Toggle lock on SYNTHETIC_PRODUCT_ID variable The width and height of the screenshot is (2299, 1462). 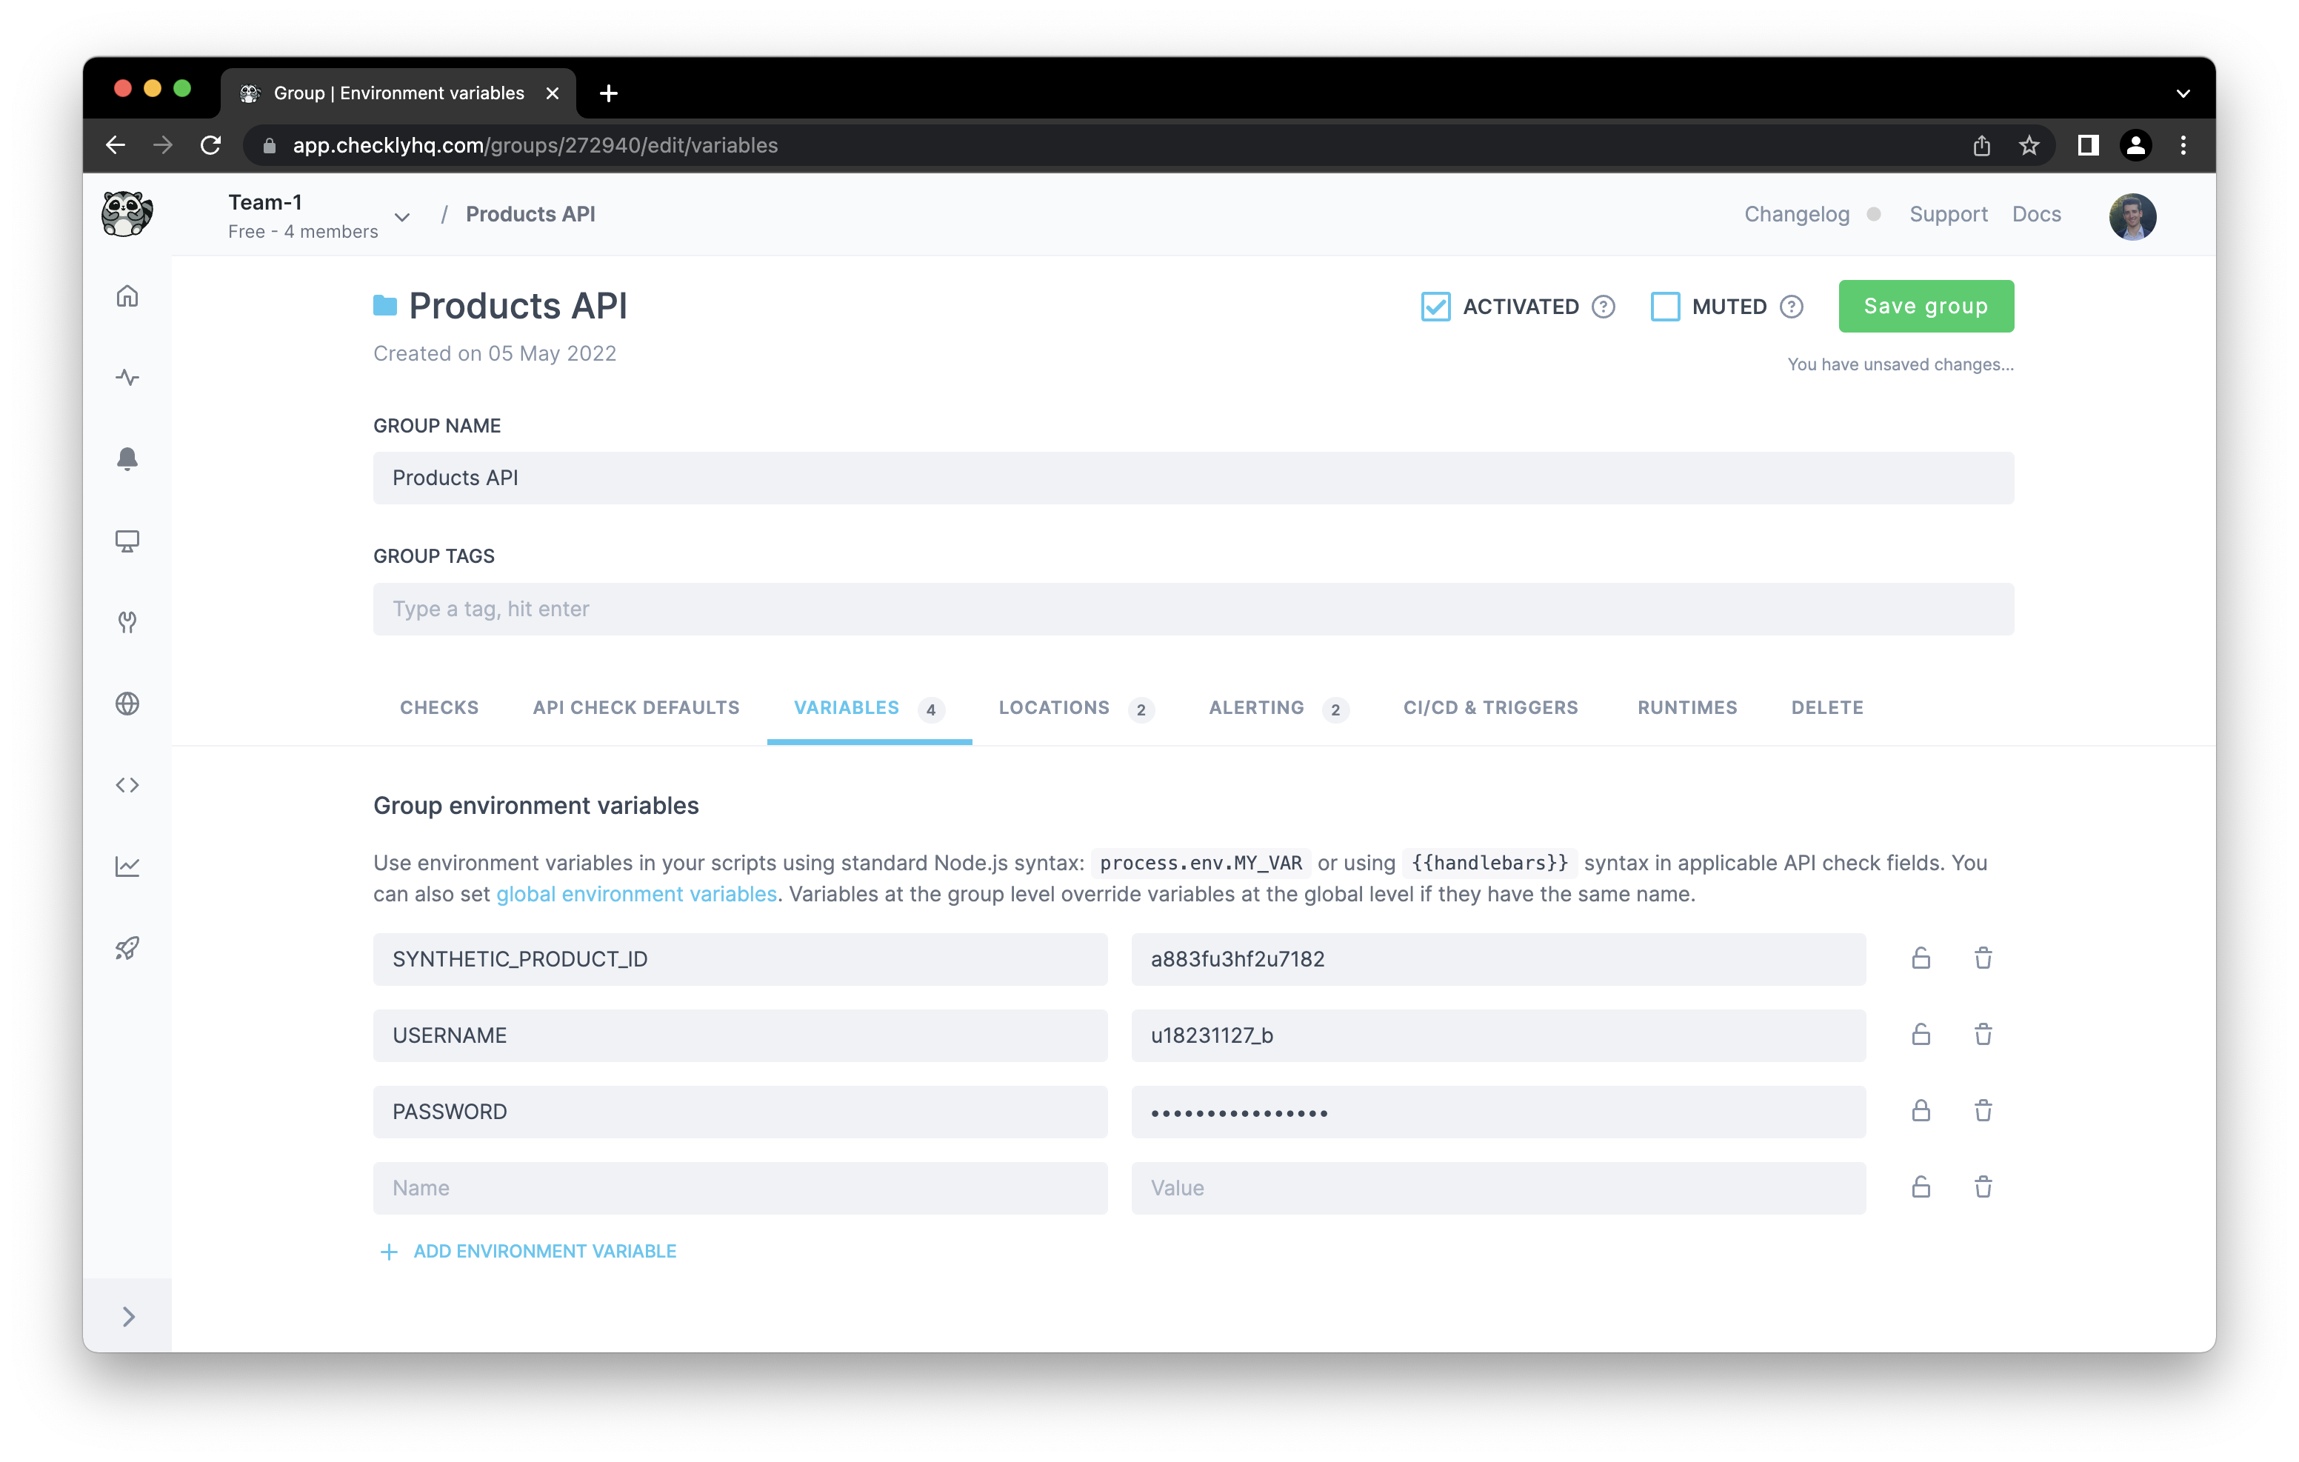(1921, 958)
